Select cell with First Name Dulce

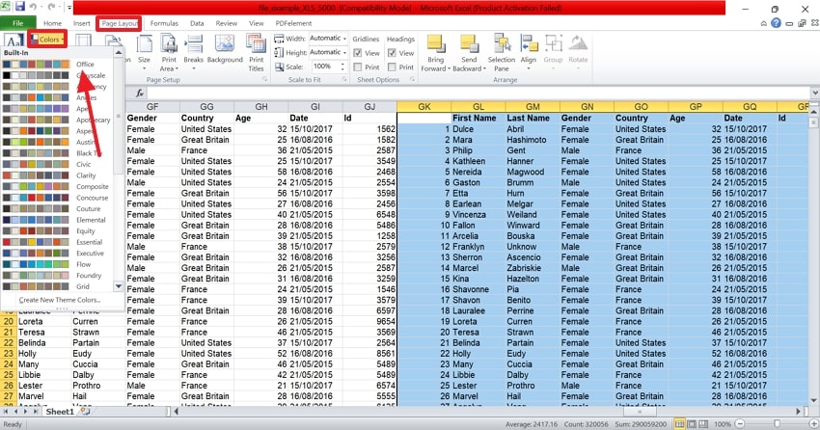[478, 128]
